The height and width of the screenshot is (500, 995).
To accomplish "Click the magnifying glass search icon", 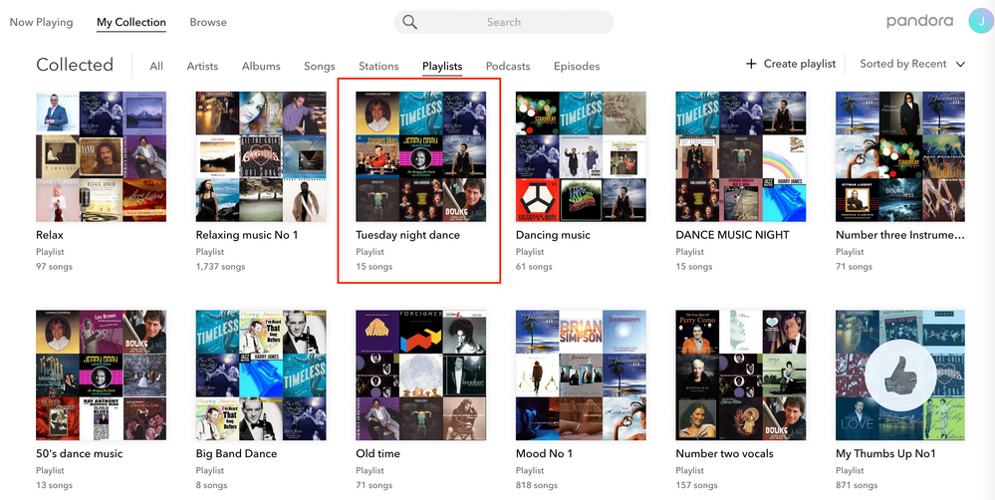I will [409, 22].
